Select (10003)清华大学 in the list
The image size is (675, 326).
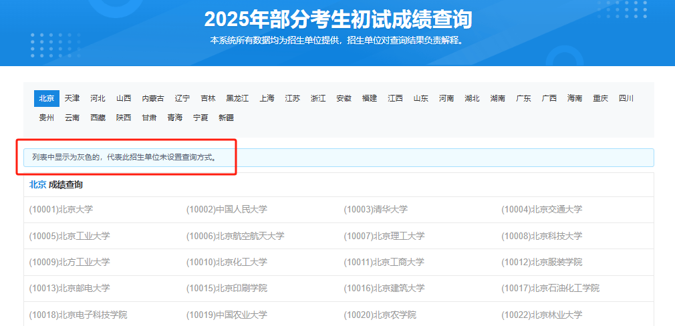tap(376, 210)
